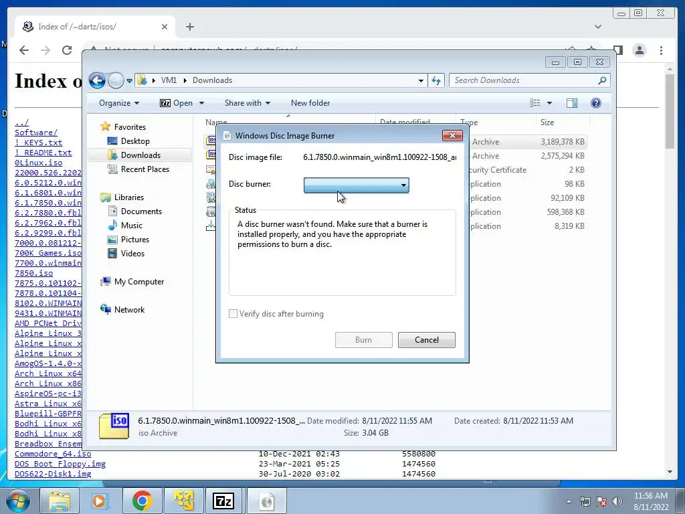Open the view options dropdown arrow

(550, 103)
